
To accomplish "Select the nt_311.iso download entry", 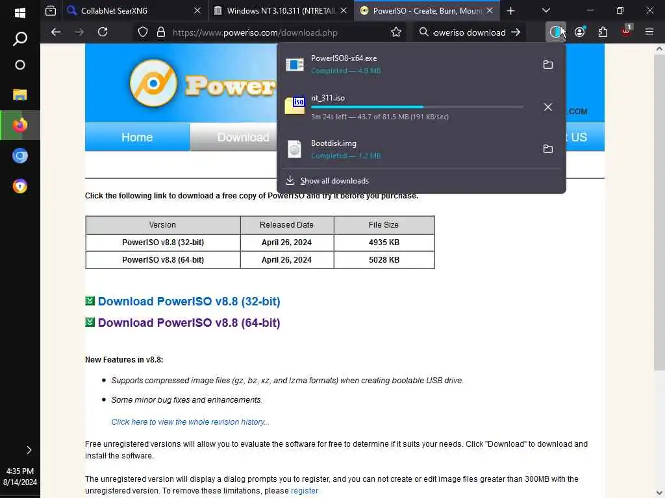I will [407, 107].
